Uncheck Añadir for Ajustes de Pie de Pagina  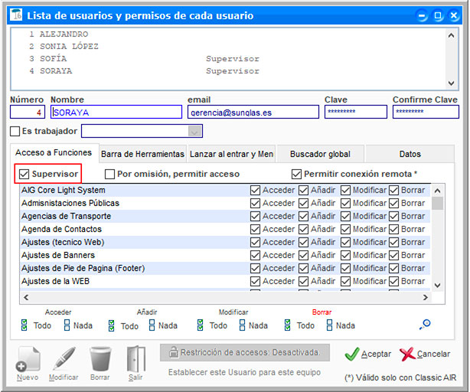point(303,268)
